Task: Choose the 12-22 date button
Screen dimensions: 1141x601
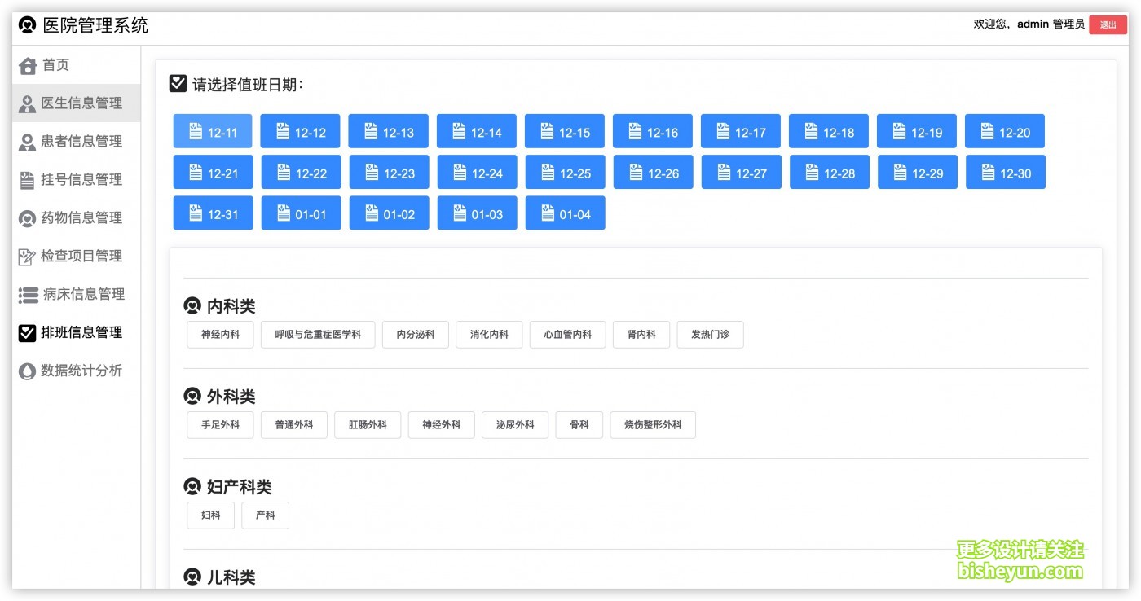Action: coord(301,172)
